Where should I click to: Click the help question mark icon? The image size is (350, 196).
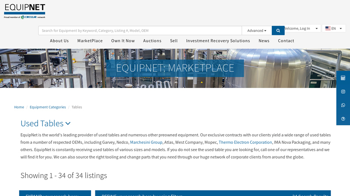pyautogui.click(x=343, y=118)
